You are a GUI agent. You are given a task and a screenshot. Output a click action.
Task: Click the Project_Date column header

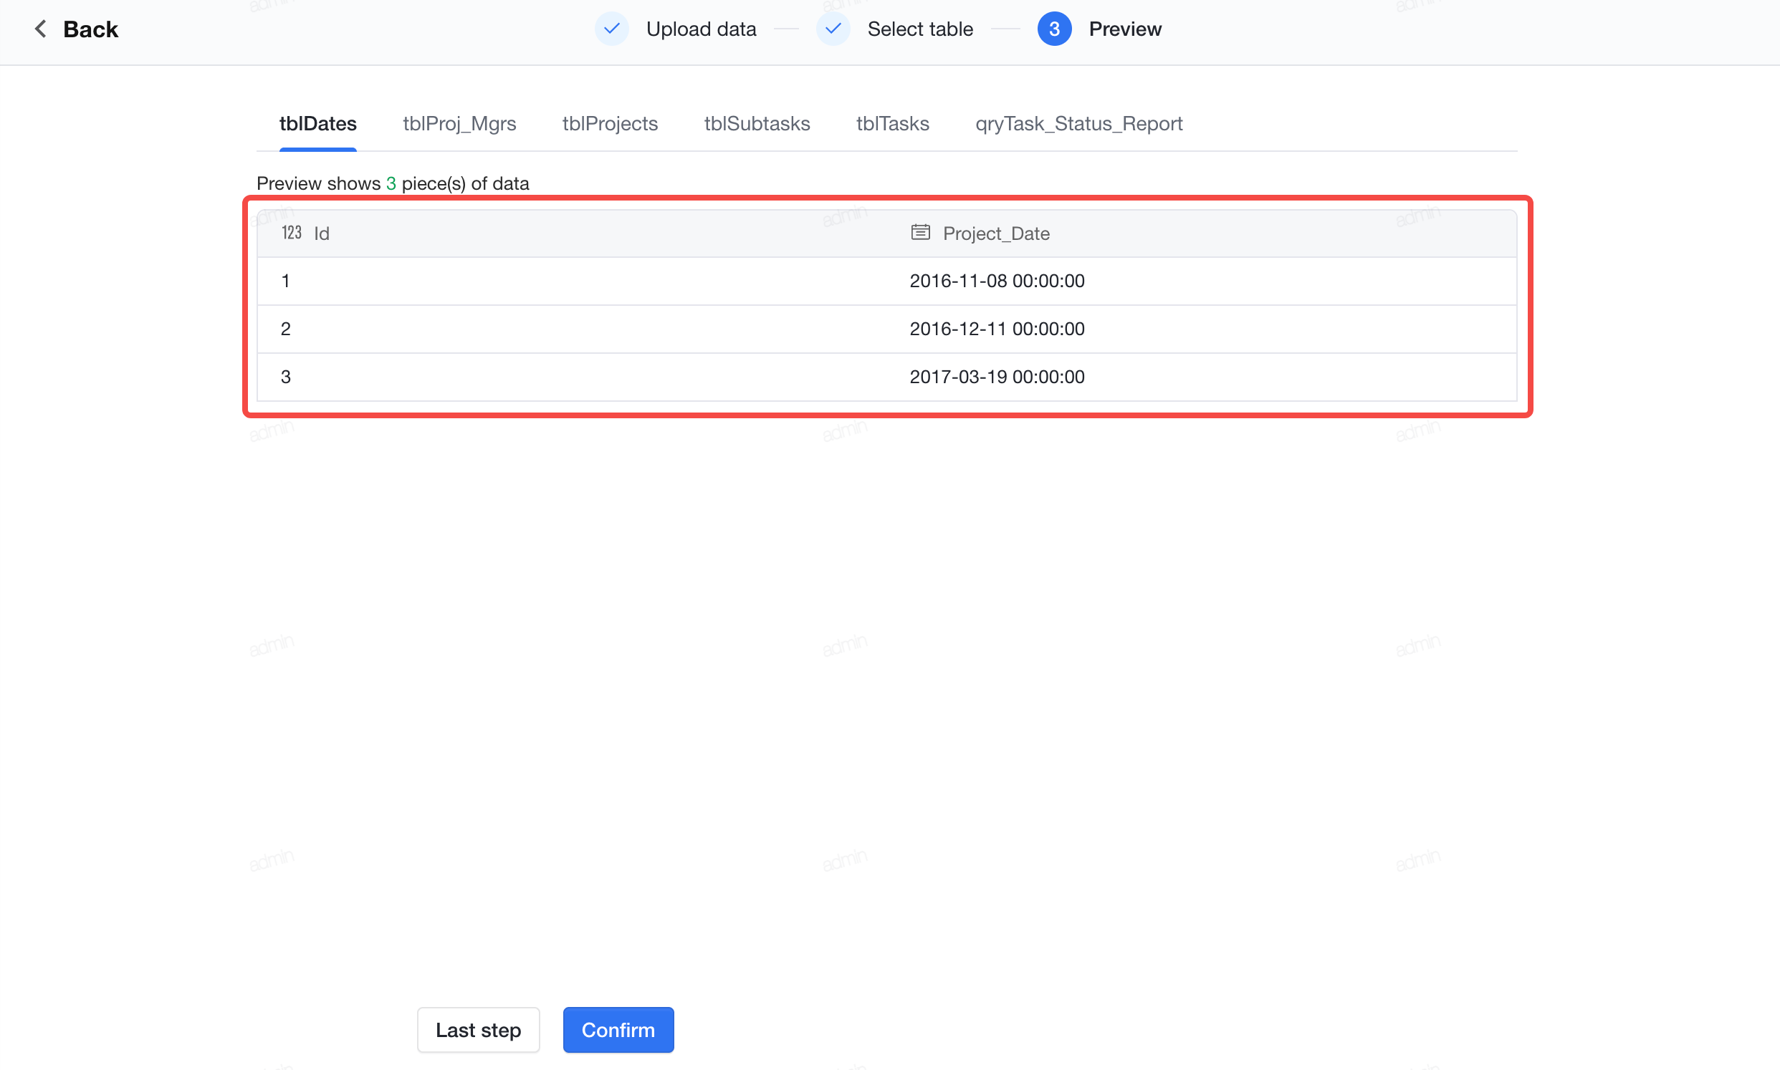pos(1202,233)
